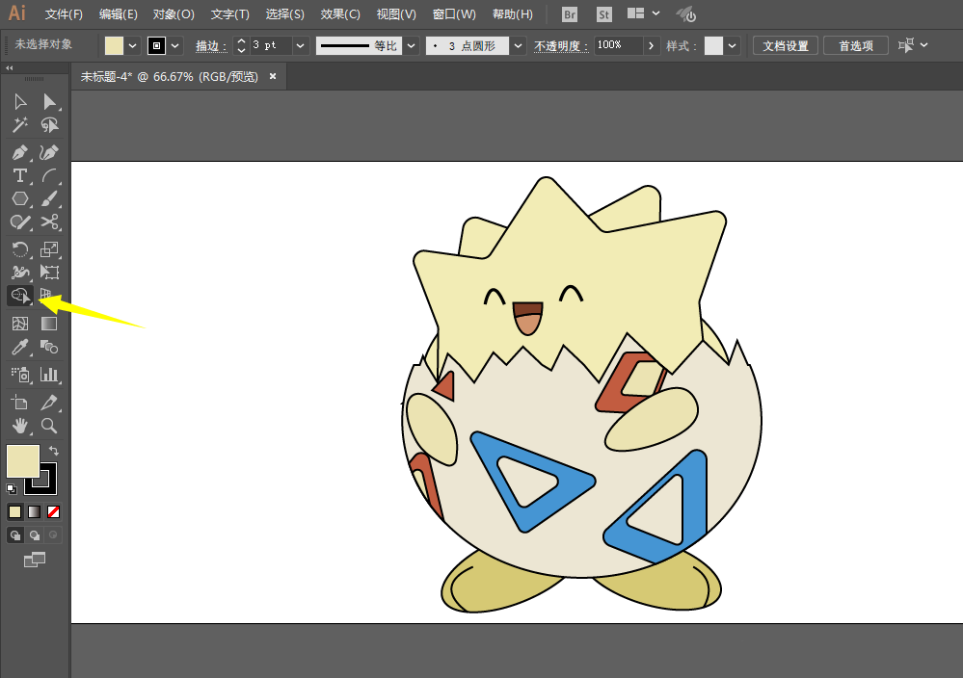Viewport: 963px width, 678px height.
Task: Close the 未标题-4* document tab
Action: 273,76
